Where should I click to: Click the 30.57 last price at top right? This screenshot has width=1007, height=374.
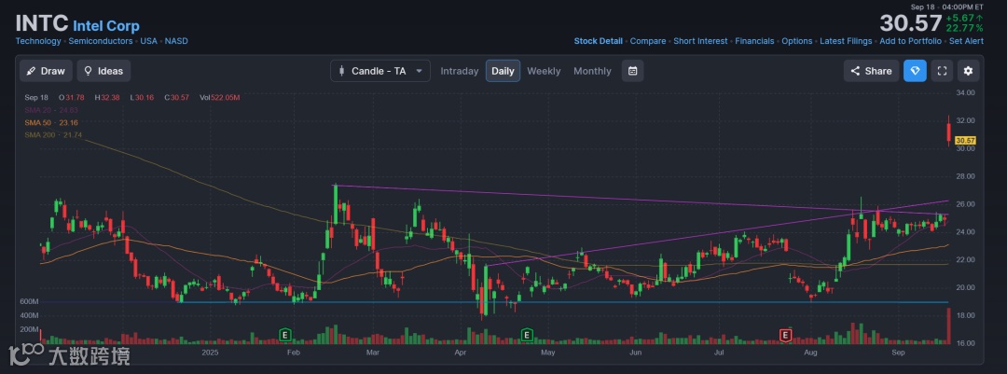click(x=910, y=23)
